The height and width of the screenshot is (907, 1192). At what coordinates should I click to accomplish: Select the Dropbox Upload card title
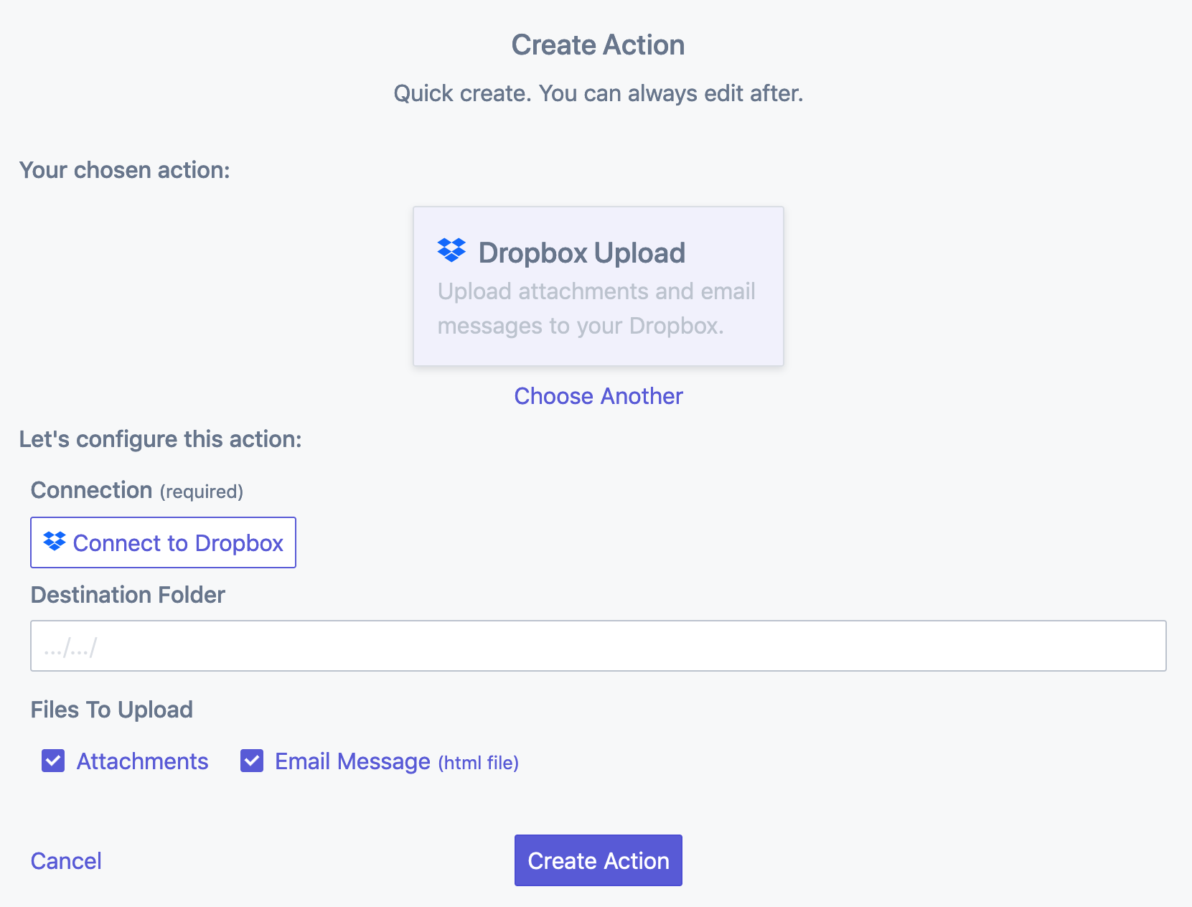click(581, 253)
